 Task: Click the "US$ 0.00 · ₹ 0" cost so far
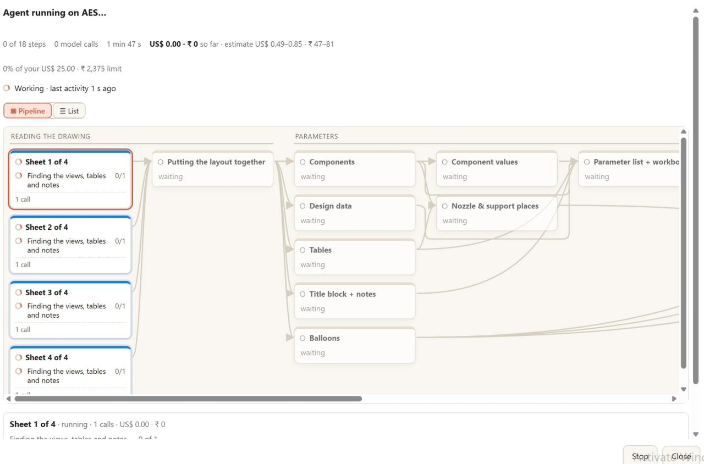coord(174,44)
